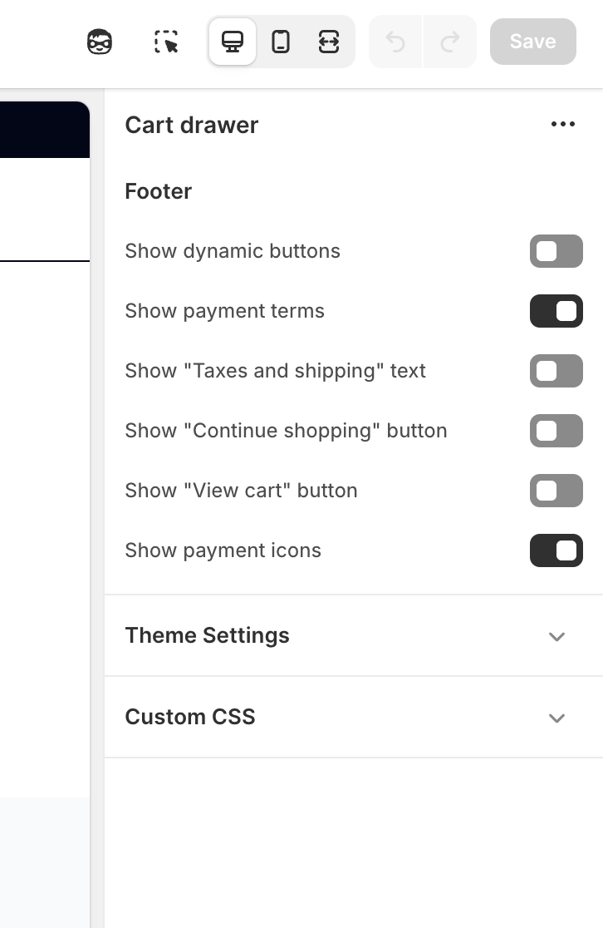Viewport: 603px width, 928px height.
Task: Click the Custom CSS section title
Action: (190, 717)
